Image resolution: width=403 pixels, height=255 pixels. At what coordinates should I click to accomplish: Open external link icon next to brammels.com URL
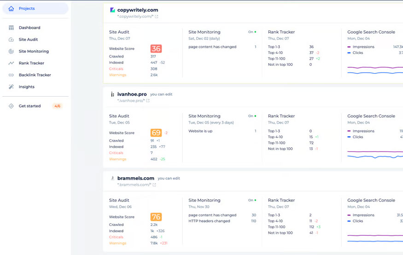(x=154, y=185)
